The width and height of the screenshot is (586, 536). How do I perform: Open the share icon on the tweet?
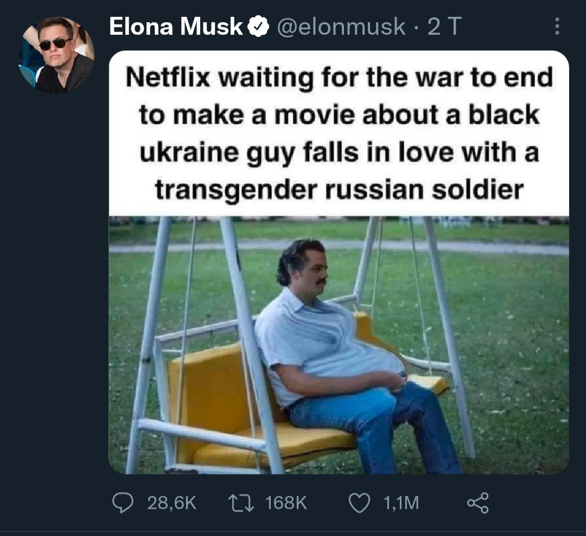(477, 503)
